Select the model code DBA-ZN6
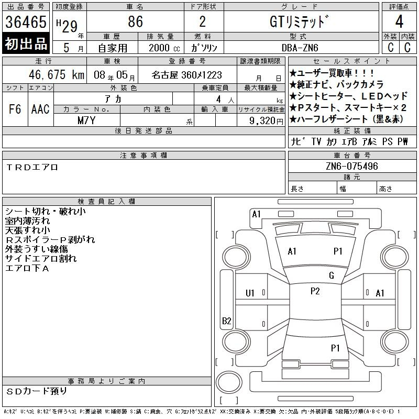Viewport: 419px width, 419px height. click(x=301, y=48)
